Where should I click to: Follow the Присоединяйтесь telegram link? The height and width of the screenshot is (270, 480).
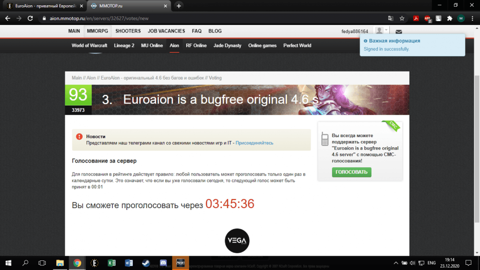coord(254,143)
